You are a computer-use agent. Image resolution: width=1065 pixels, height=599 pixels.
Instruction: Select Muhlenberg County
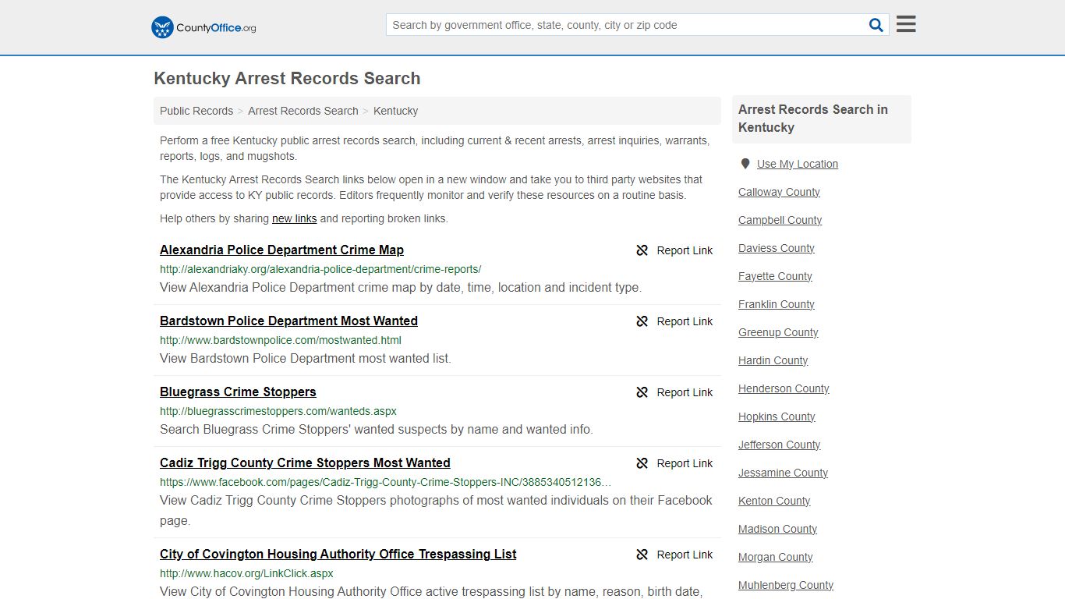point(786,585)
